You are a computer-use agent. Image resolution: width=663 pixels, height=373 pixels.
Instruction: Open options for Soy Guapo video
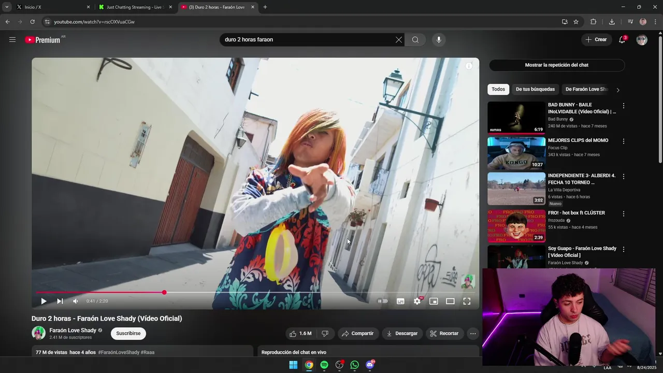[x=624, y=249]
